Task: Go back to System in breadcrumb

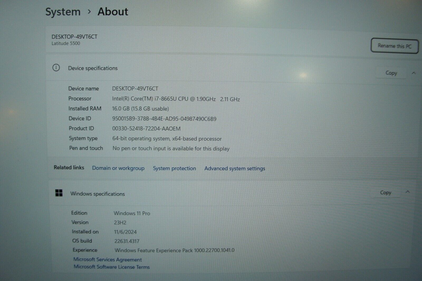Action: (63, 12)
